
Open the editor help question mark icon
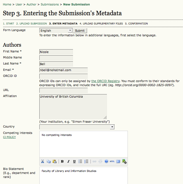106,162
